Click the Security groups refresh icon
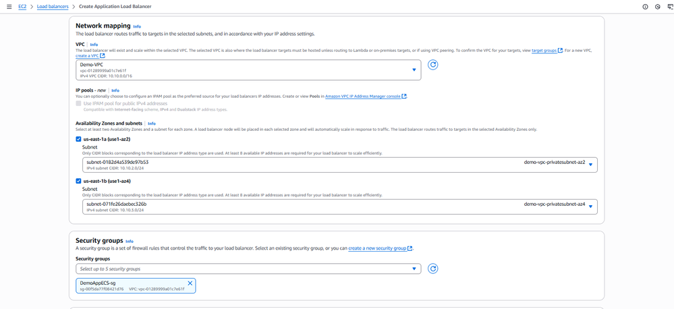 point(434,269)
